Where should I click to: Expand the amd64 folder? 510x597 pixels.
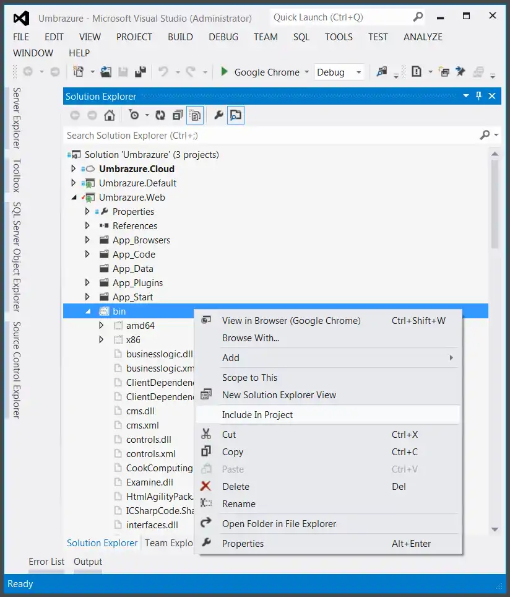tap(101, 325)
